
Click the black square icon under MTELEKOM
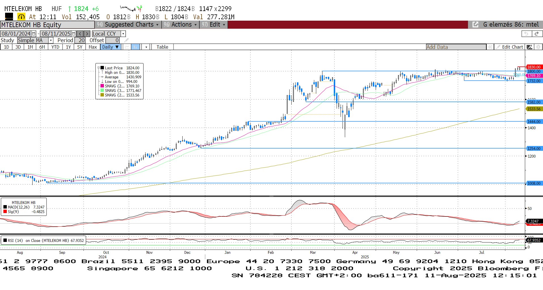click(x=9, y=17)
